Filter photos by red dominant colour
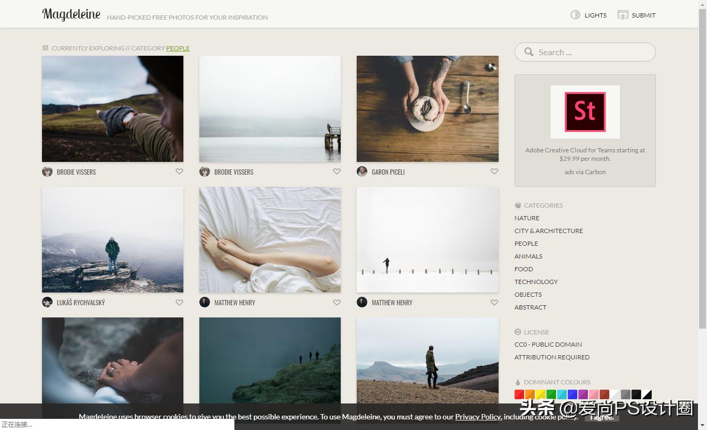 coord(519,394)
